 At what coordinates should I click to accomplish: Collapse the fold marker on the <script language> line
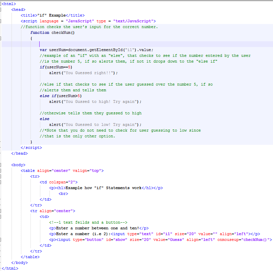tap(0, 21)
